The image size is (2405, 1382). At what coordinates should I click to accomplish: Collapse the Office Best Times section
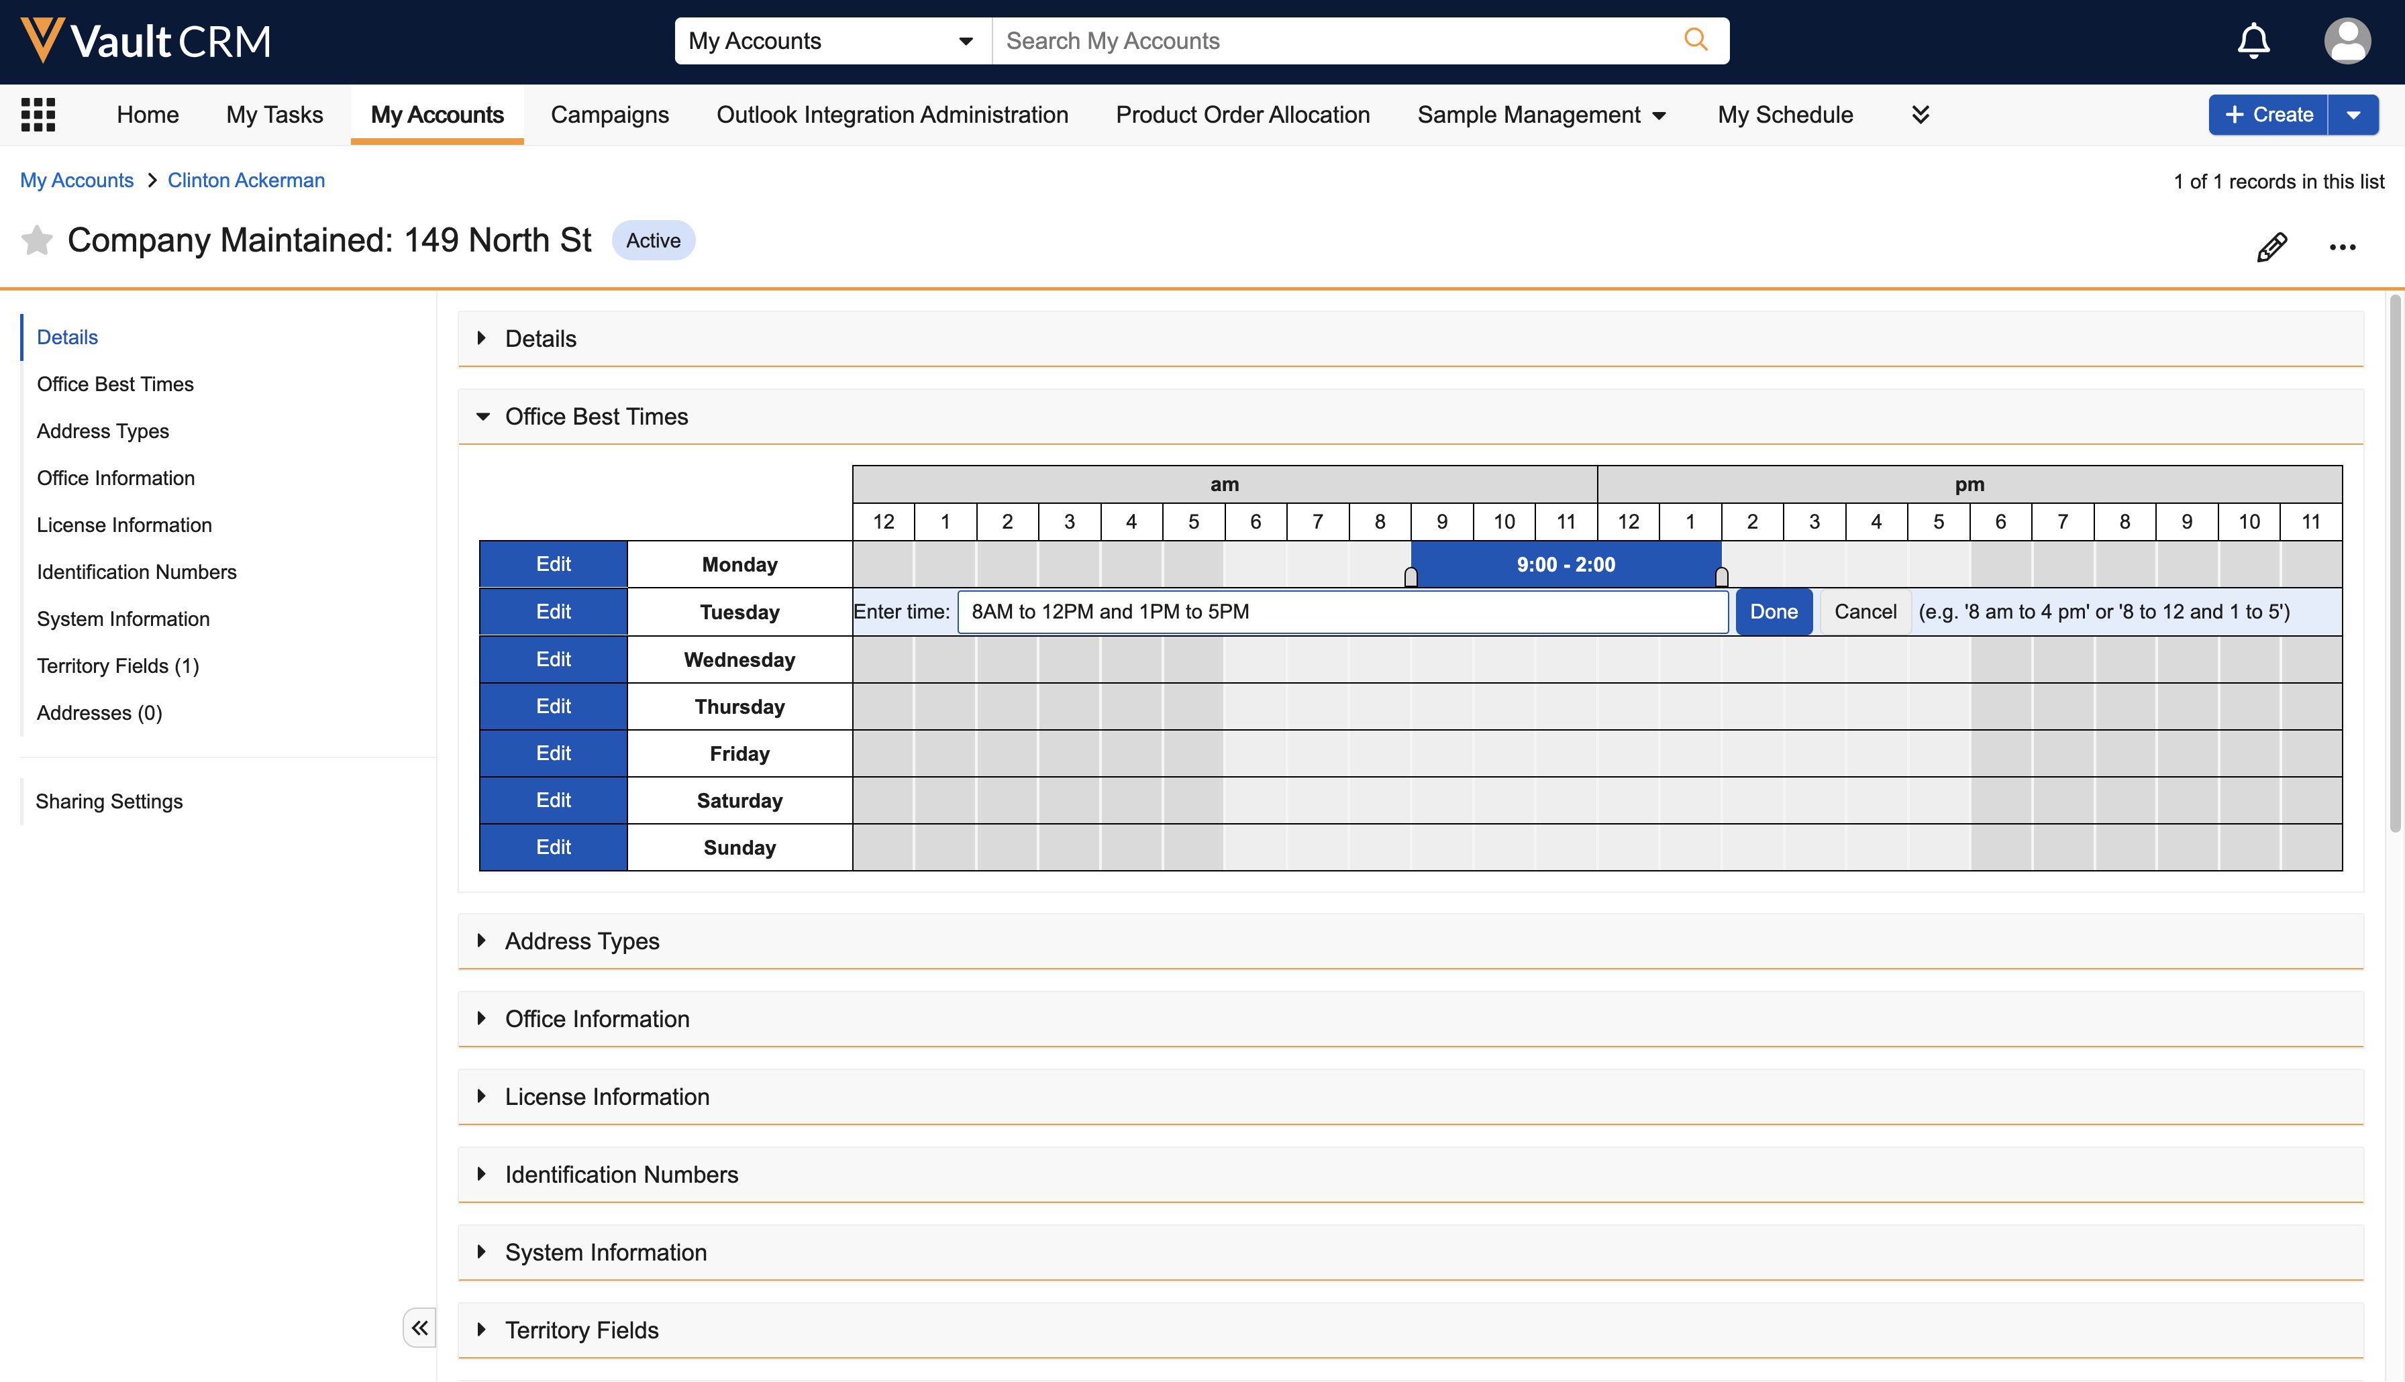(483, 417)
